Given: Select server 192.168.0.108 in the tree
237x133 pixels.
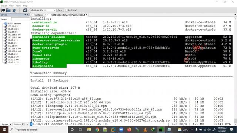Looking at the screenshot, I should [x=14, y=34].
